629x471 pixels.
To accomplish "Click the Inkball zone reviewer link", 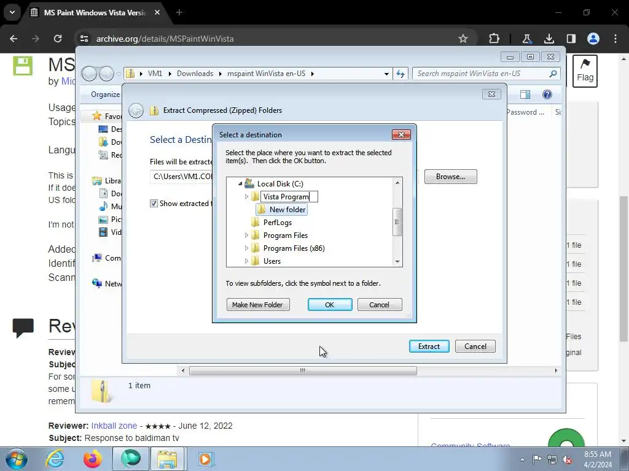I will click(114, 426).
